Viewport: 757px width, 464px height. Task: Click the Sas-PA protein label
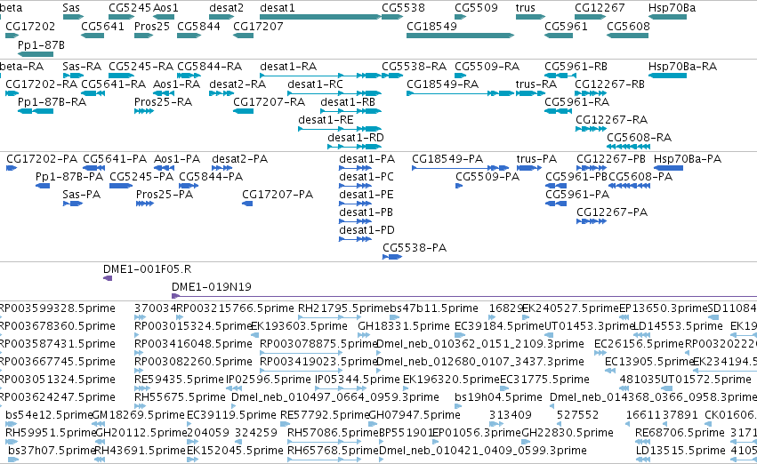82,195
